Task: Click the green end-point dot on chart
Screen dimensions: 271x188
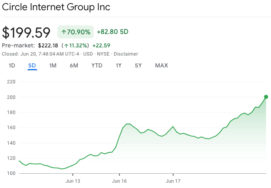Action: point(266,97)
